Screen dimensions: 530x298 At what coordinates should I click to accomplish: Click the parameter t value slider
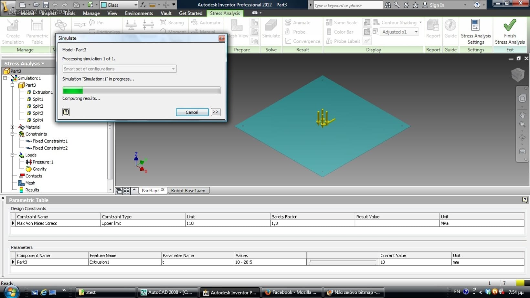click(x=342, y=262)
